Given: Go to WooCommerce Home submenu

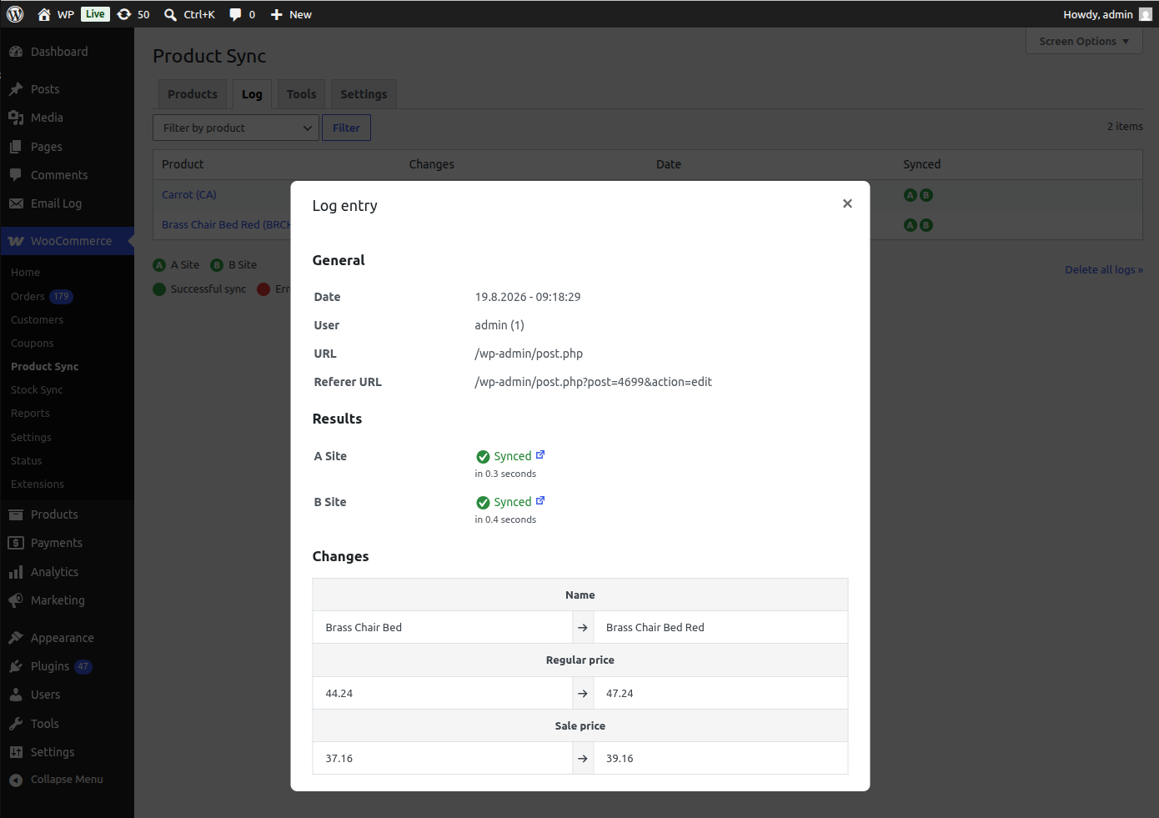Looking at the screenshot, I should click(x=26, y=273).
